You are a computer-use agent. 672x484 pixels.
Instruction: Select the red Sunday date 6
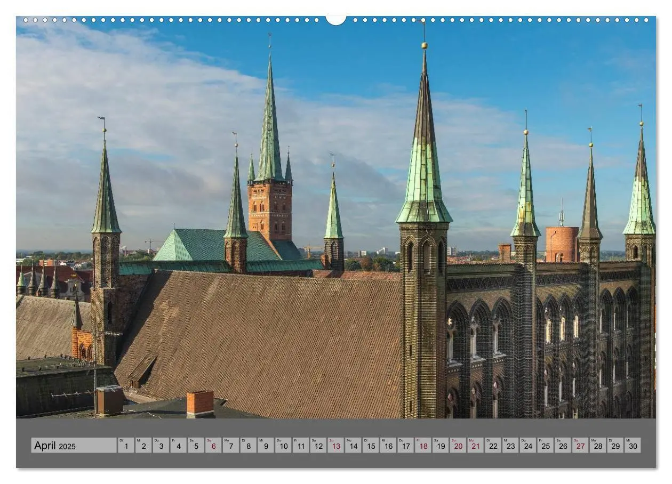(x=213, y=446)
